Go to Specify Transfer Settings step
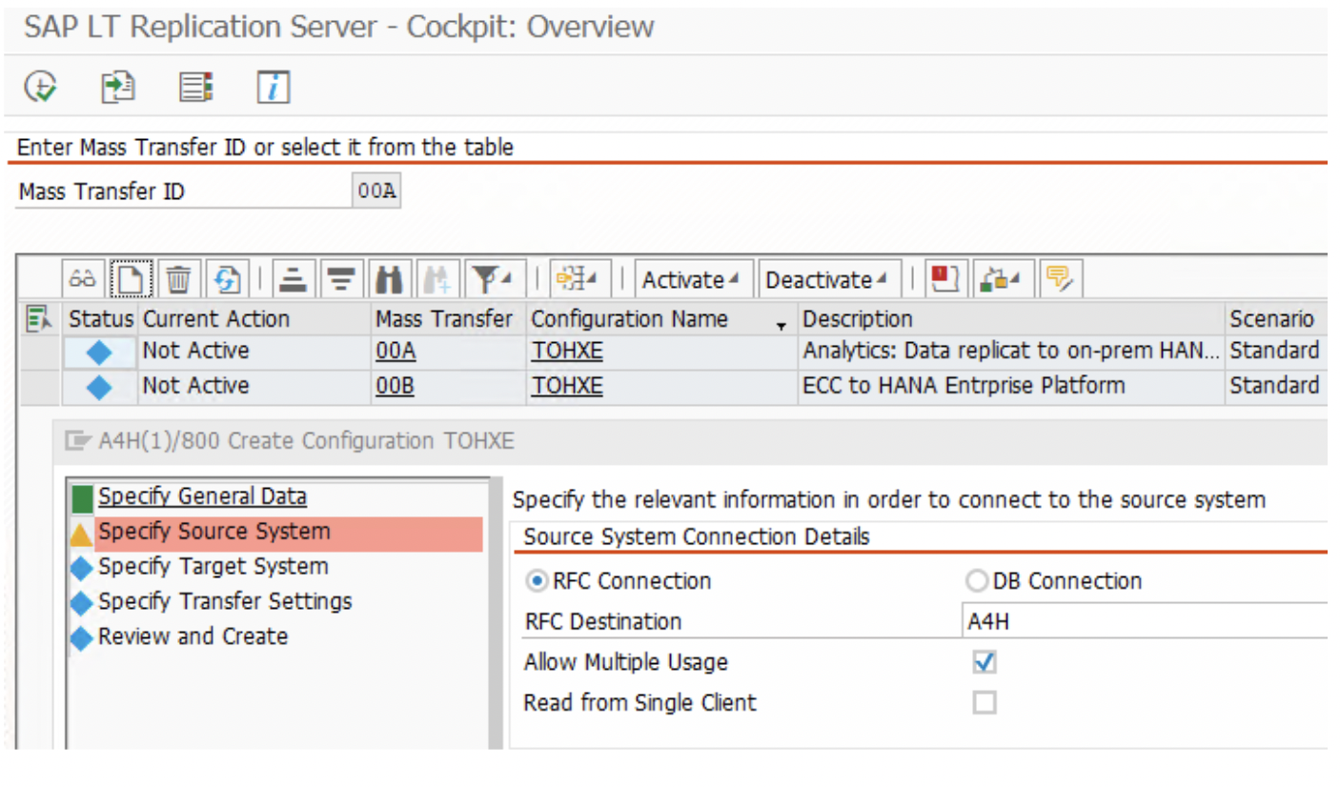The height and width of the screenshot is (787, 1340). (x=226, y=601)
